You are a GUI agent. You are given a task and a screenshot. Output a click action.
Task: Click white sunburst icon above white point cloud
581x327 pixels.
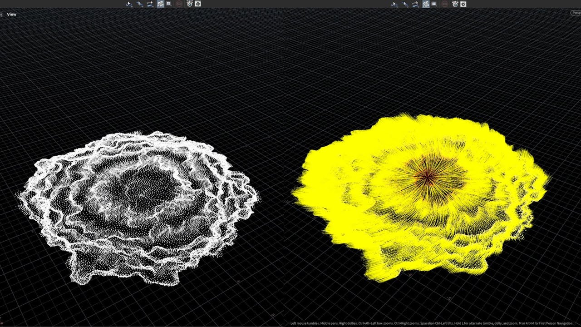coord(197,4)
